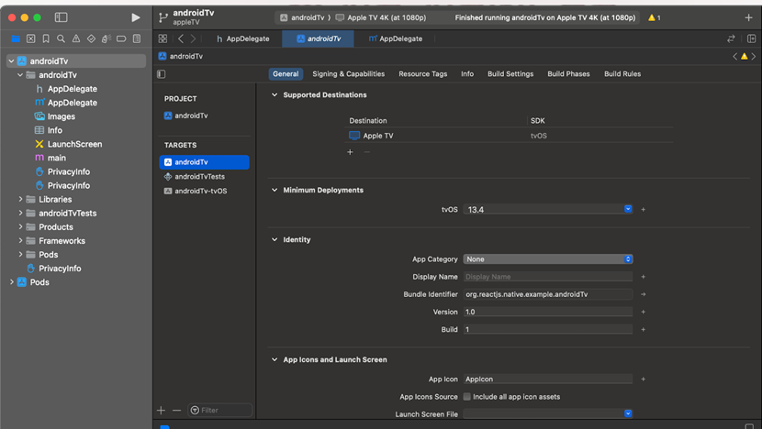Viewport: 762px width, 429px height.
Task: Open the Test navigator diamond icon
Action: 91,38
